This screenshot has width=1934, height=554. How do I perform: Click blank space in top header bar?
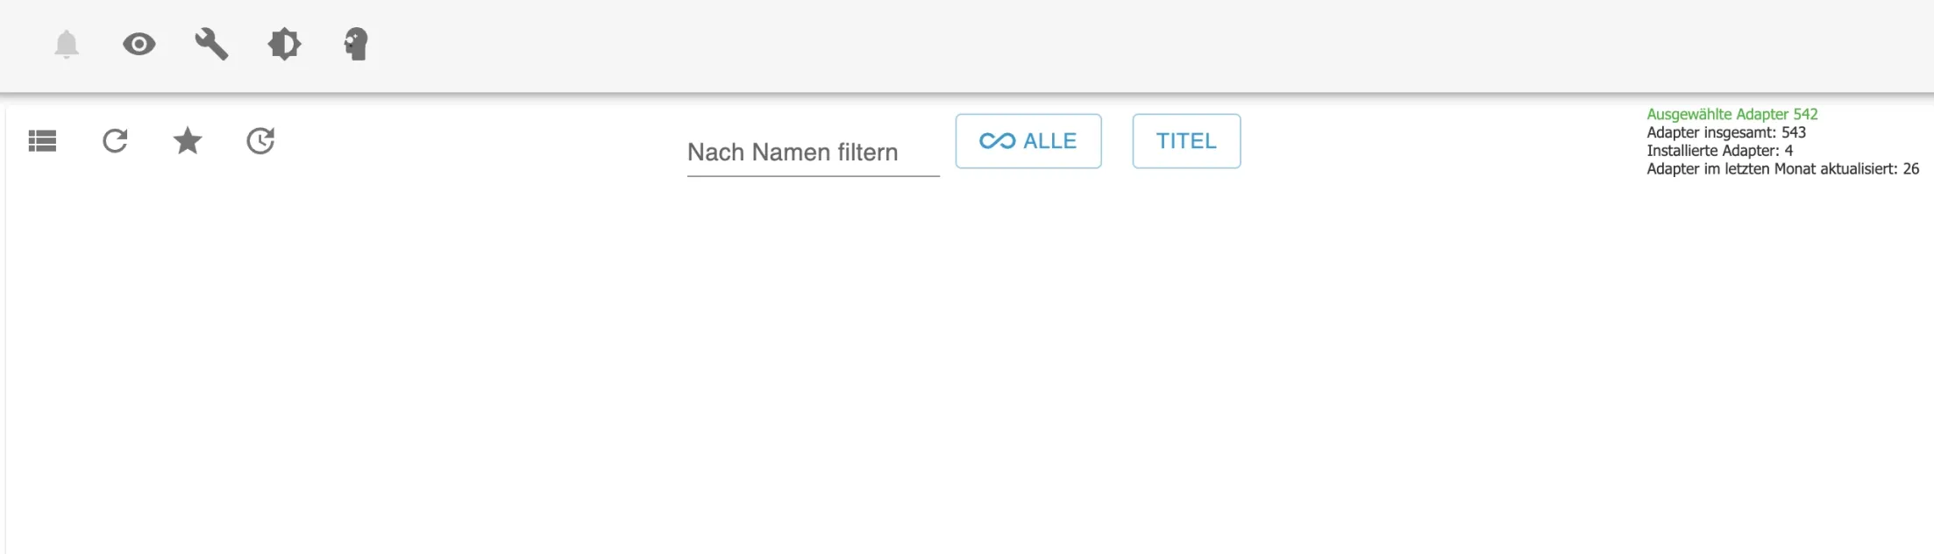(x=1052, y=44)
